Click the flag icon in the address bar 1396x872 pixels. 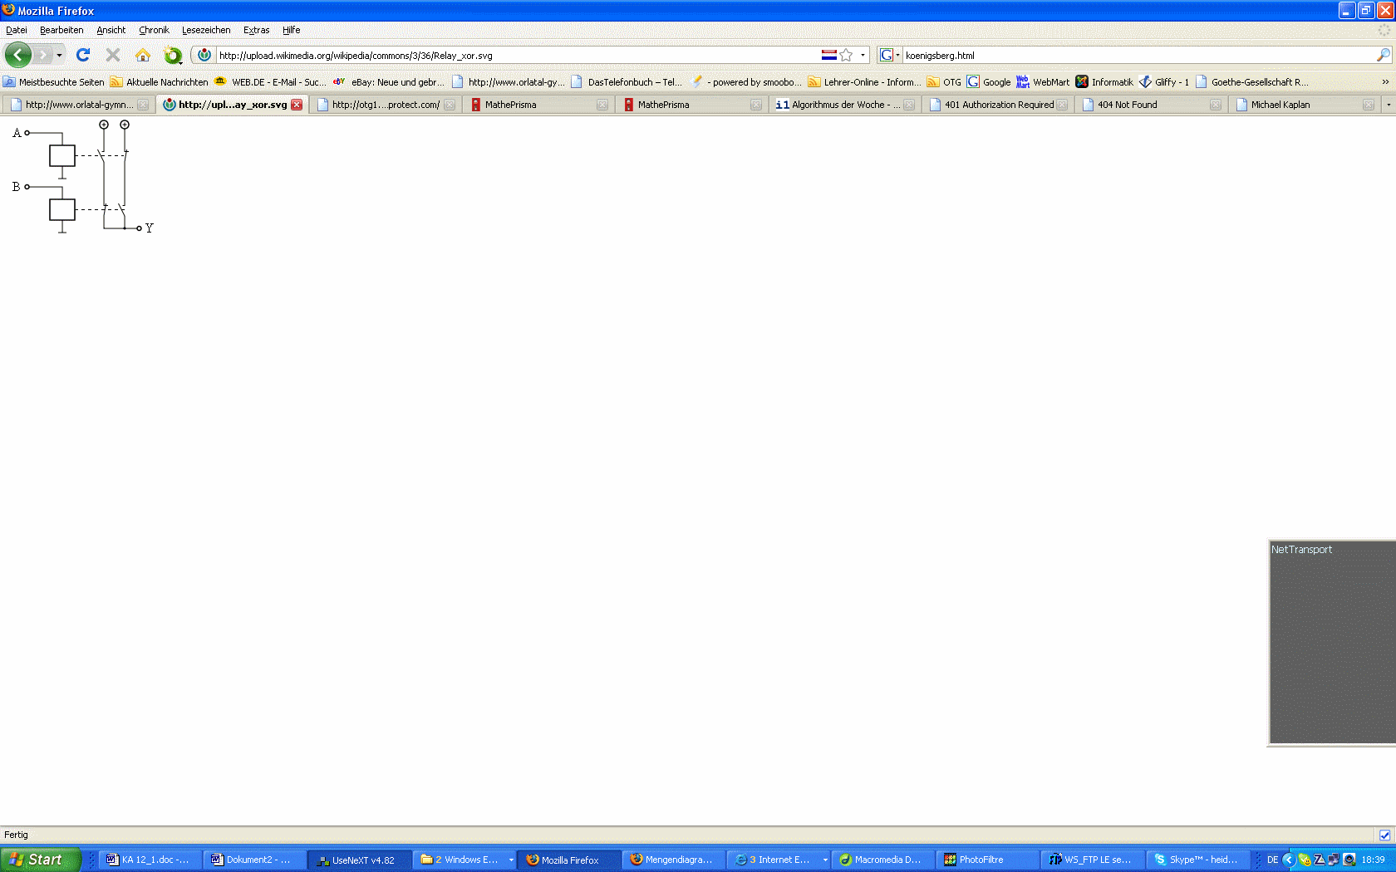click(828, 55)
